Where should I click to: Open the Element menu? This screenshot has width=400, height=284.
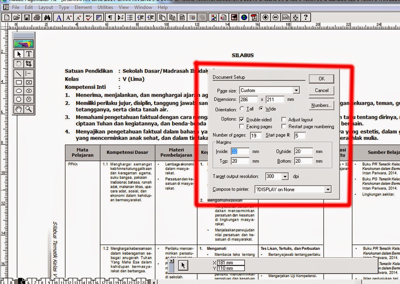pos(83,7)
